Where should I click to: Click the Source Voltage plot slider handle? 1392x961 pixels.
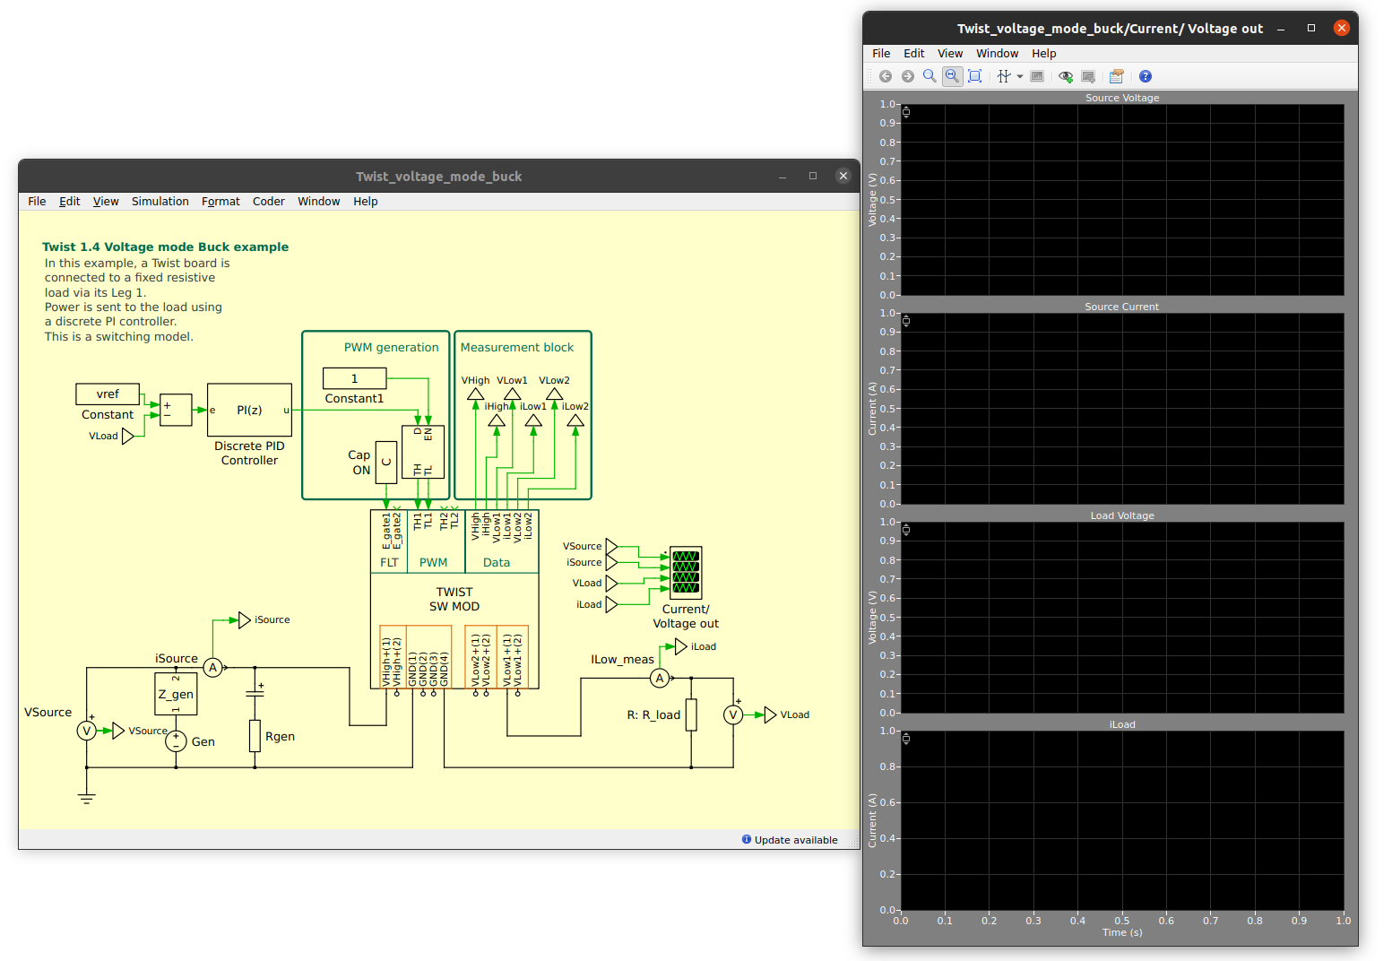click(906, 112)
